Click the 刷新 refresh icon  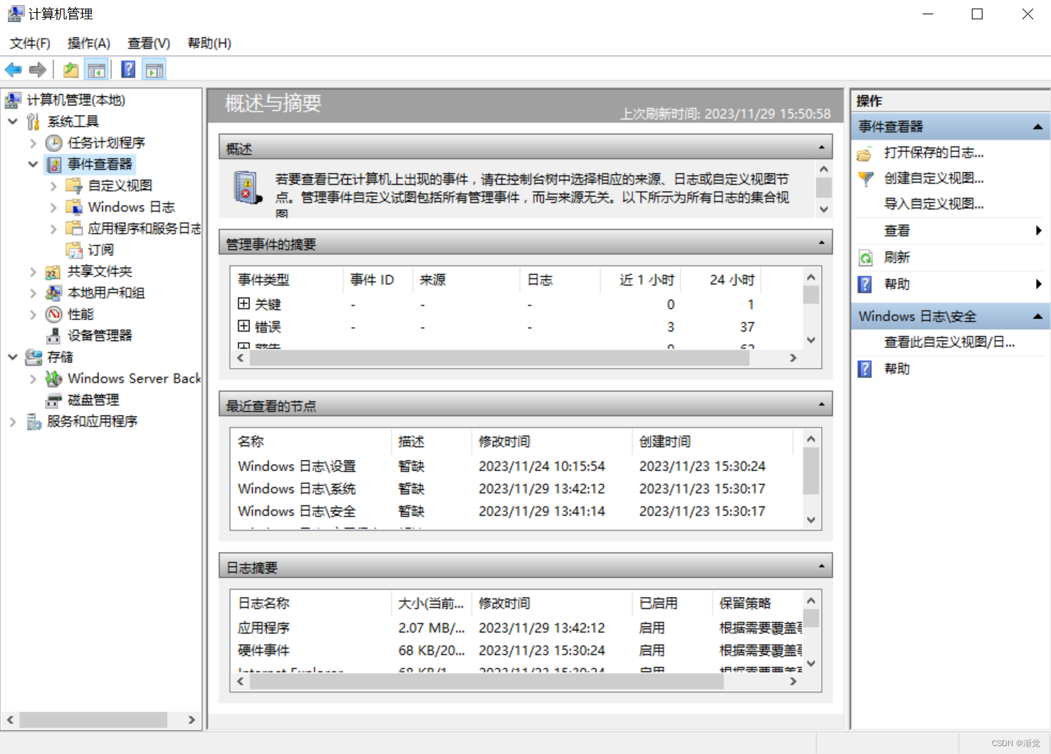(865, 258)
